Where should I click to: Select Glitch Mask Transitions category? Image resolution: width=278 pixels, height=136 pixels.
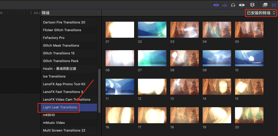click(x=69, y=45)
